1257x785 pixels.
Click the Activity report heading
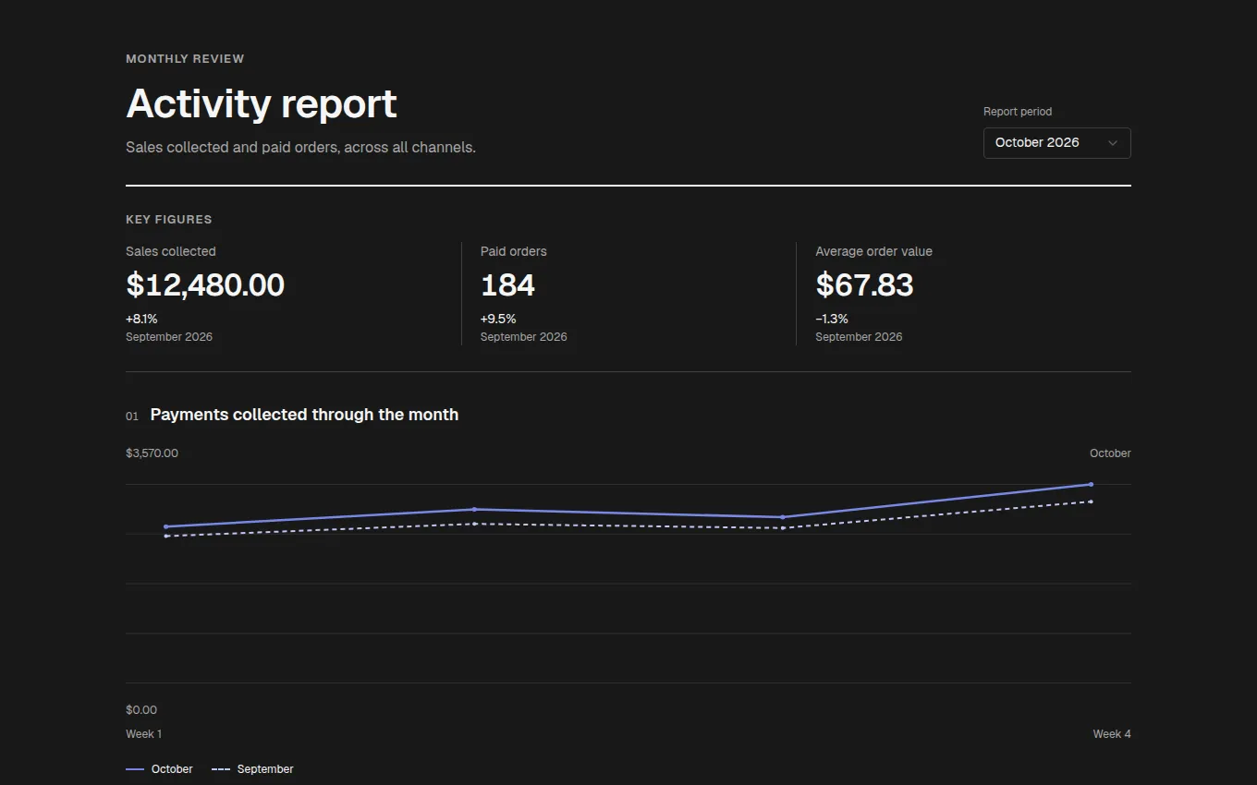click(262, 103)
